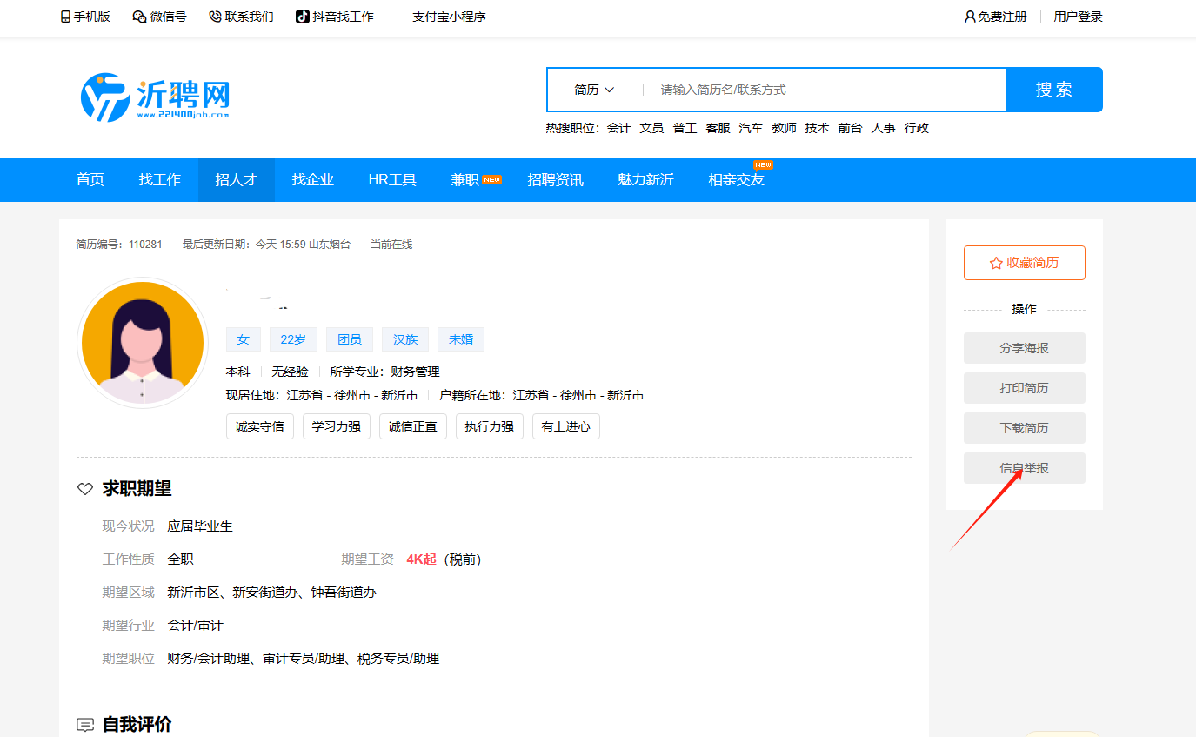
Task: Click the 分享海报 button
Action: [x=1024, y=348]
